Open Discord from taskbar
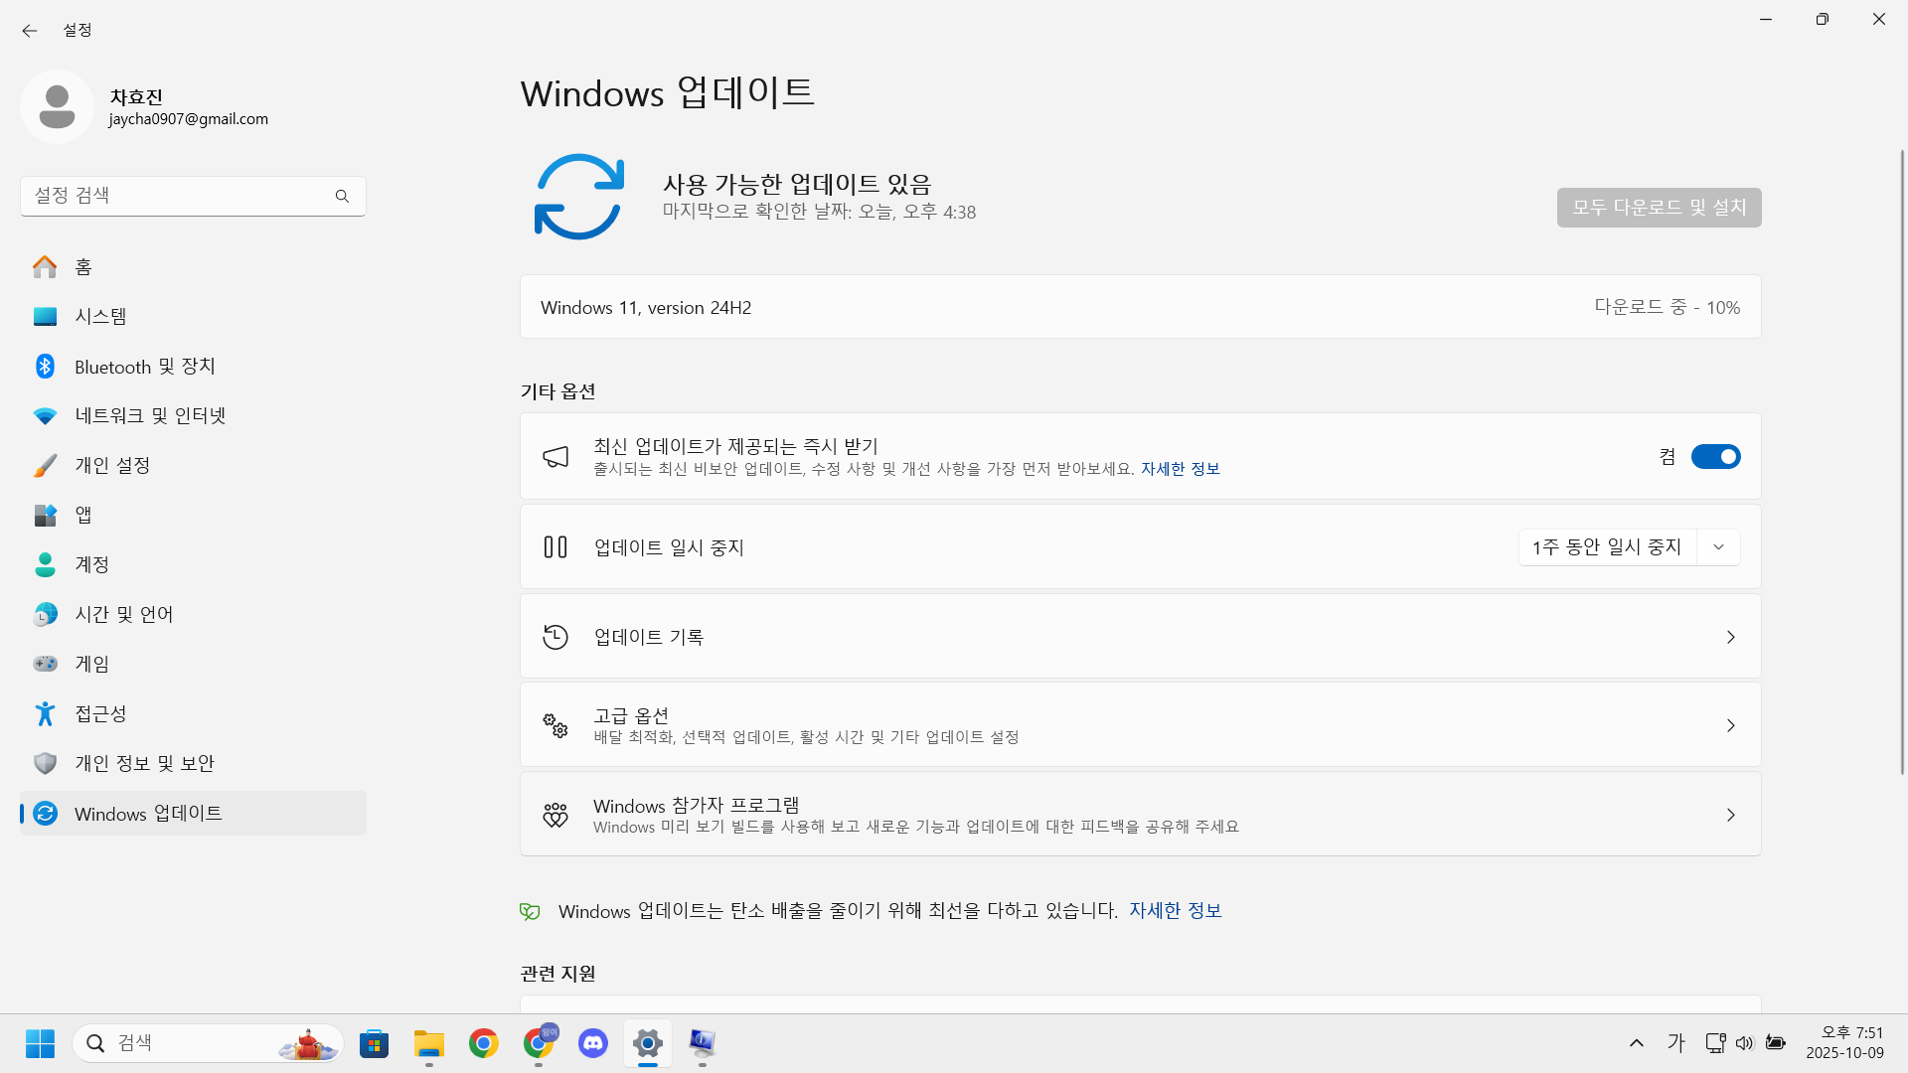This screenshot has width=1908, height=1073. pyautogui.click(x=593, y=1043)
